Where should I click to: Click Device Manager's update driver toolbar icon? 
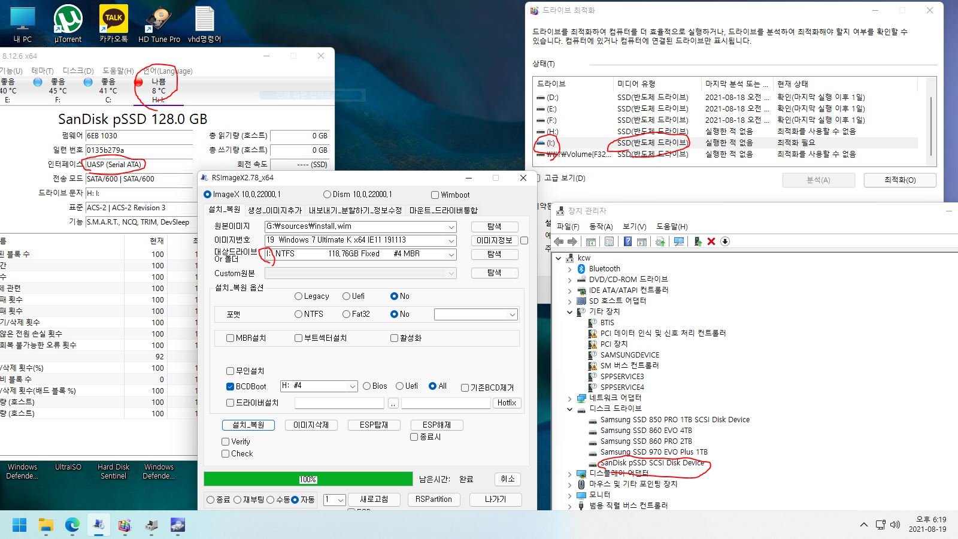[660, 241]
